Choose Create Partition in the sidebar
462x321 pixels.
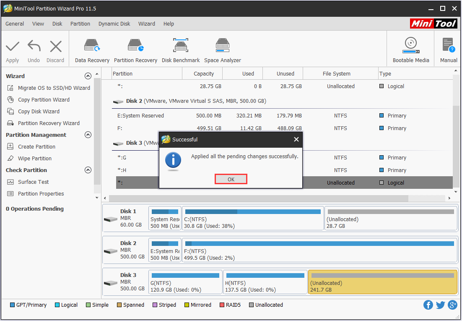36,146
